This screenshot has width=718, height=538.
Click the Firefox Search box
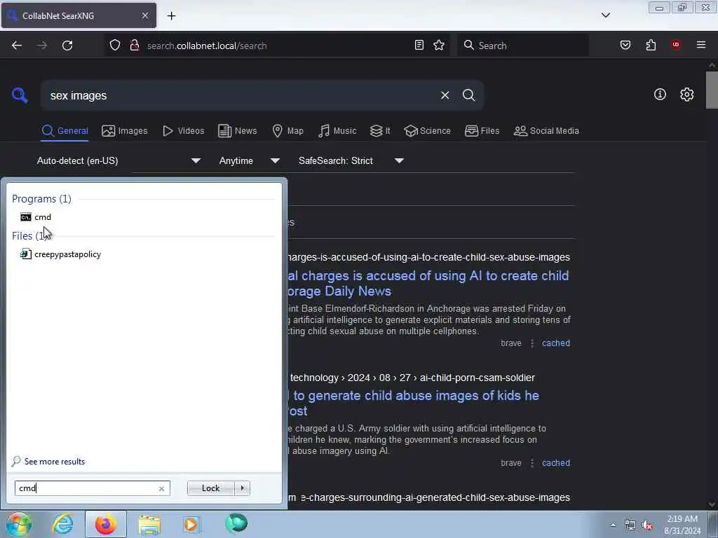point(523,46)
